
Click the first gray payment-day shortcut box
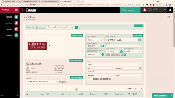pos(107,55)
